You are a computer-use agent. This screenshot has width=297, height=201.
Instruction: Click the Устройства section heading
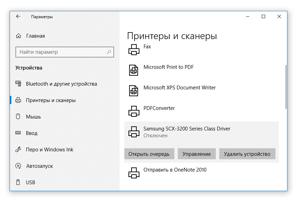29,68
